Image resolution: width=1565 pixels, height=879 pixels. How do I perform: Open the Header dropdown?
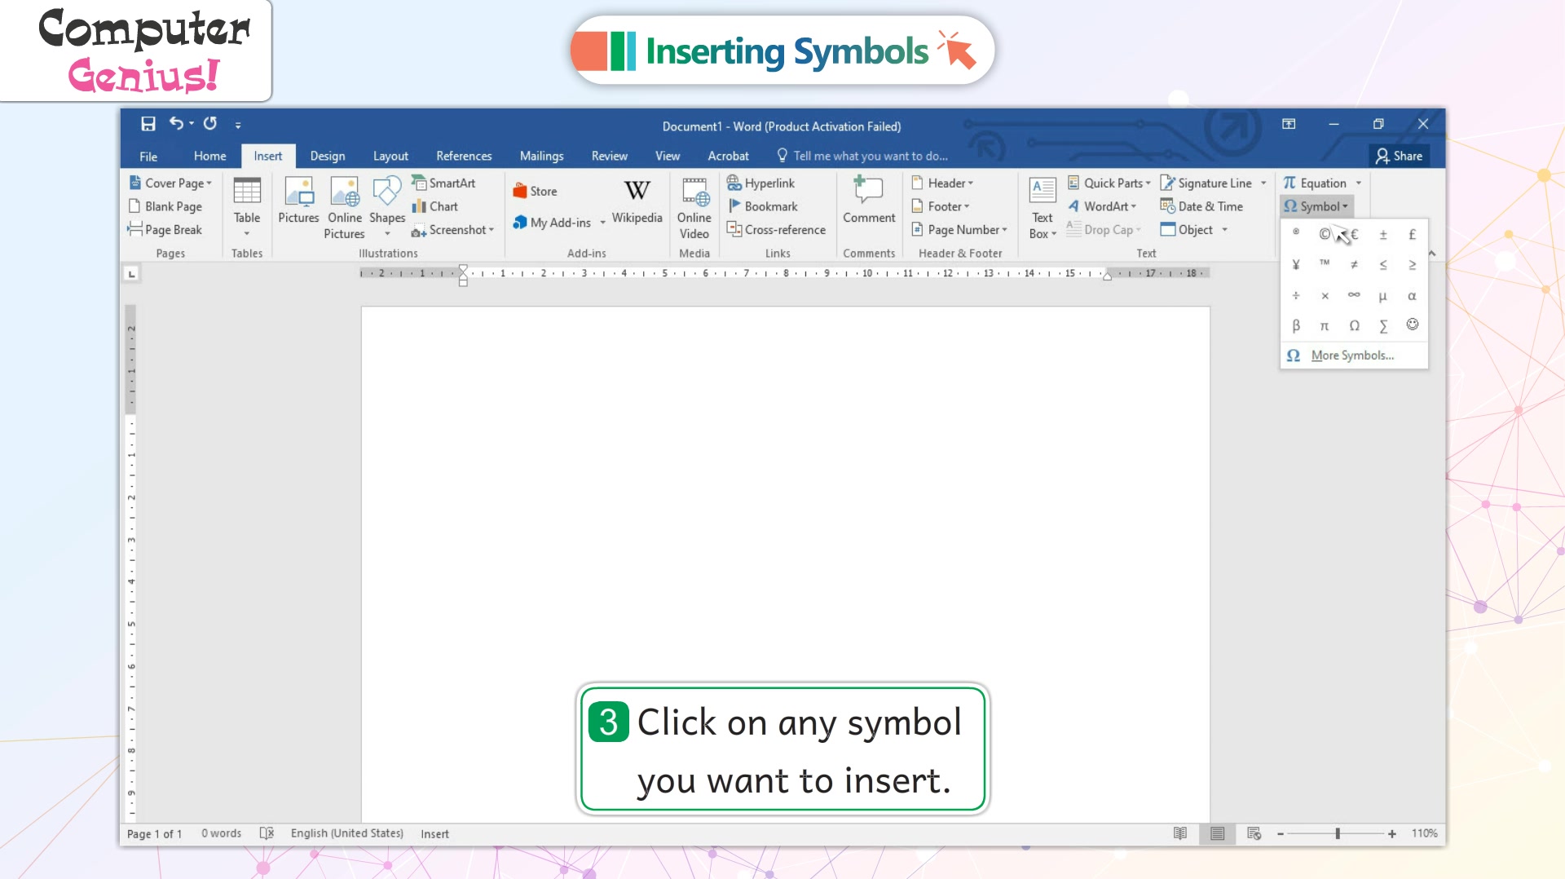pos(942,183)
